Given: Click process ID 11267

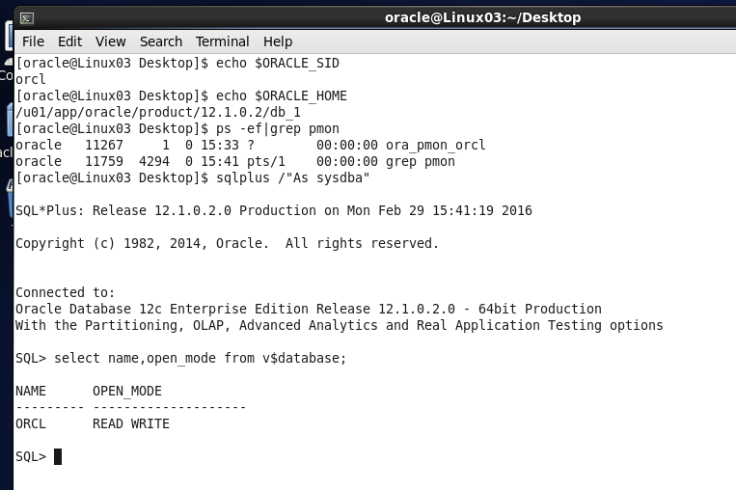Looking at the screenshot, I should click(104, 145).
